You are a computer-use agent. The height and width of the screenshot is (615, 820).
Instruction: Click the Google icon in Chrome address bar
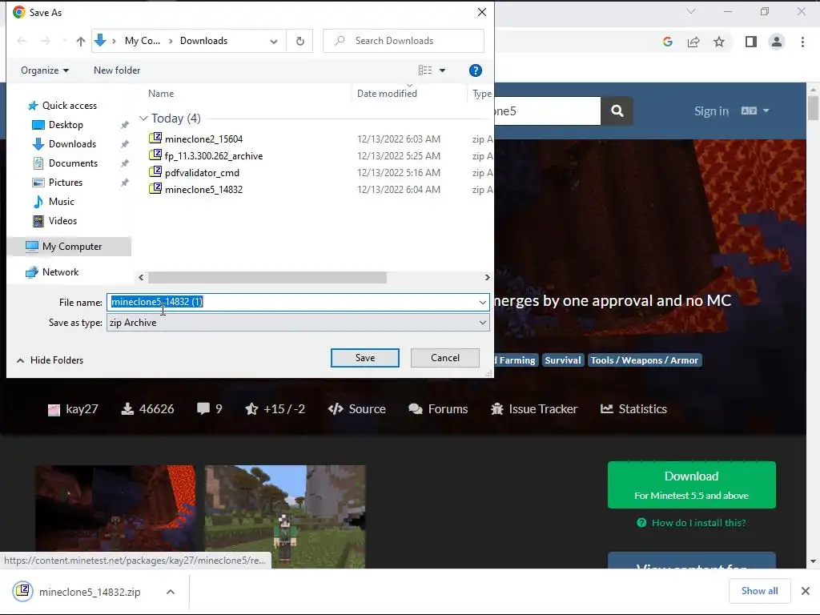667,42
